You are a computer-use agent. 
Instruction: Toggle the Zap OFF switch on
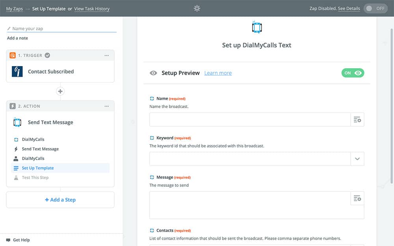click(x=375, y=8)
